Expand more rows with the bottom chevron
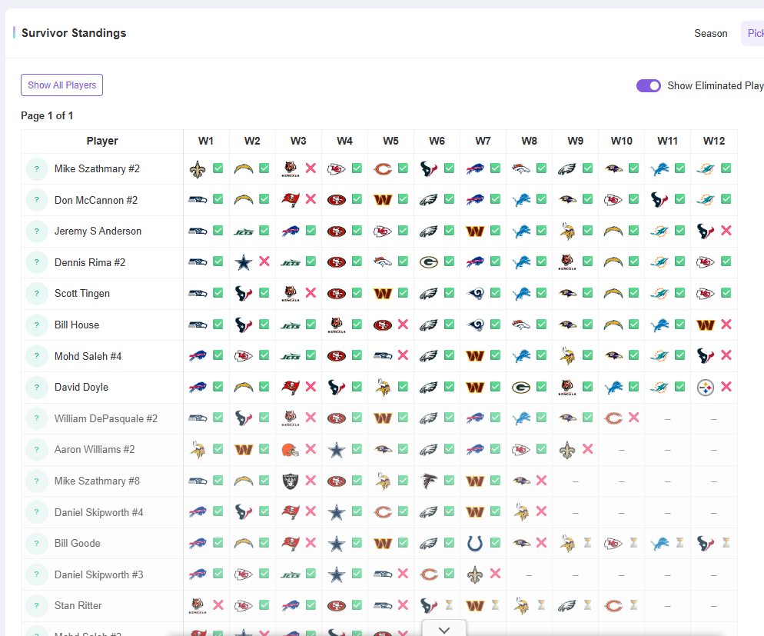This screenshot has height=636, width=764. [x=443, y=629]
